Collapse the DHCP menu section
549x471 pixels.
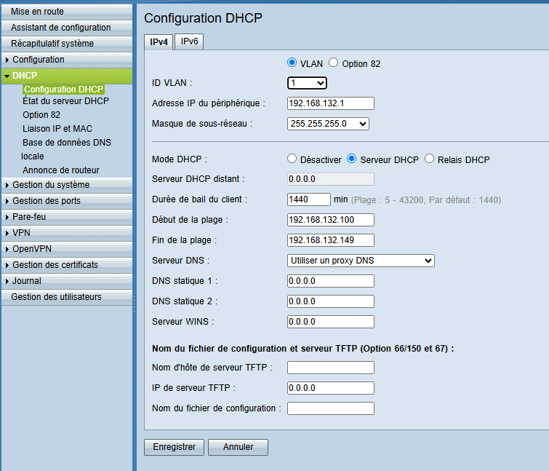coord(25,76)
